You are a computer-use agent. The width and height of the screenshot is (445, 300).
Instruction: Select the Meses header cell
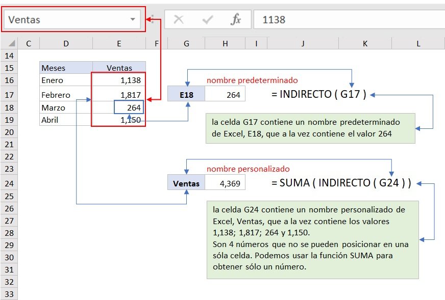point(66,68)
